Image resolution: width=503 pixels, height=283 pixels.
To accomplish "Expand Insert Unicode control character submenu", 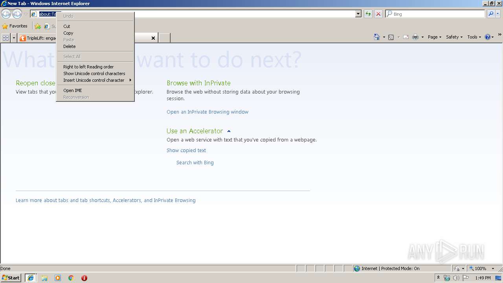I will pos(95,80).
